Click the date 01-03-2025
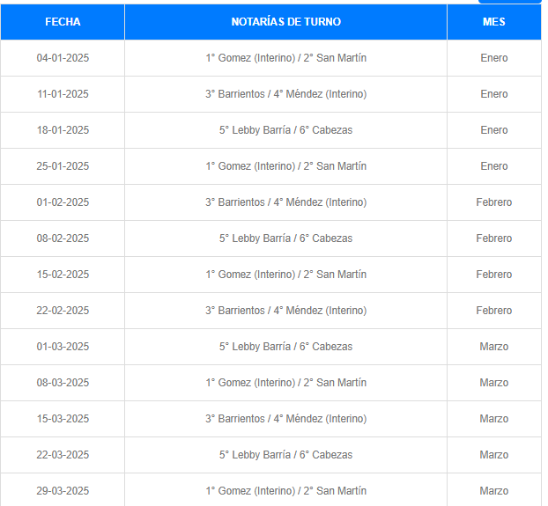Screen dimensions: 548x506 coord(63,347)
